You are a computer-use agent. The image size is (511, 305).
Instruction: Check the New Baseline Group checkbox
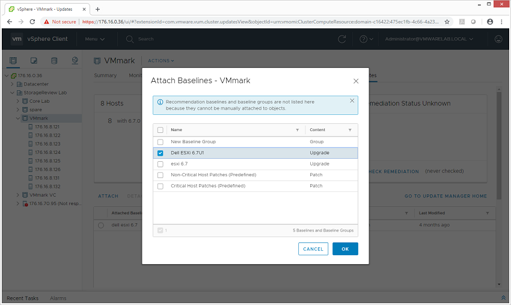click(x=161, y=142)
